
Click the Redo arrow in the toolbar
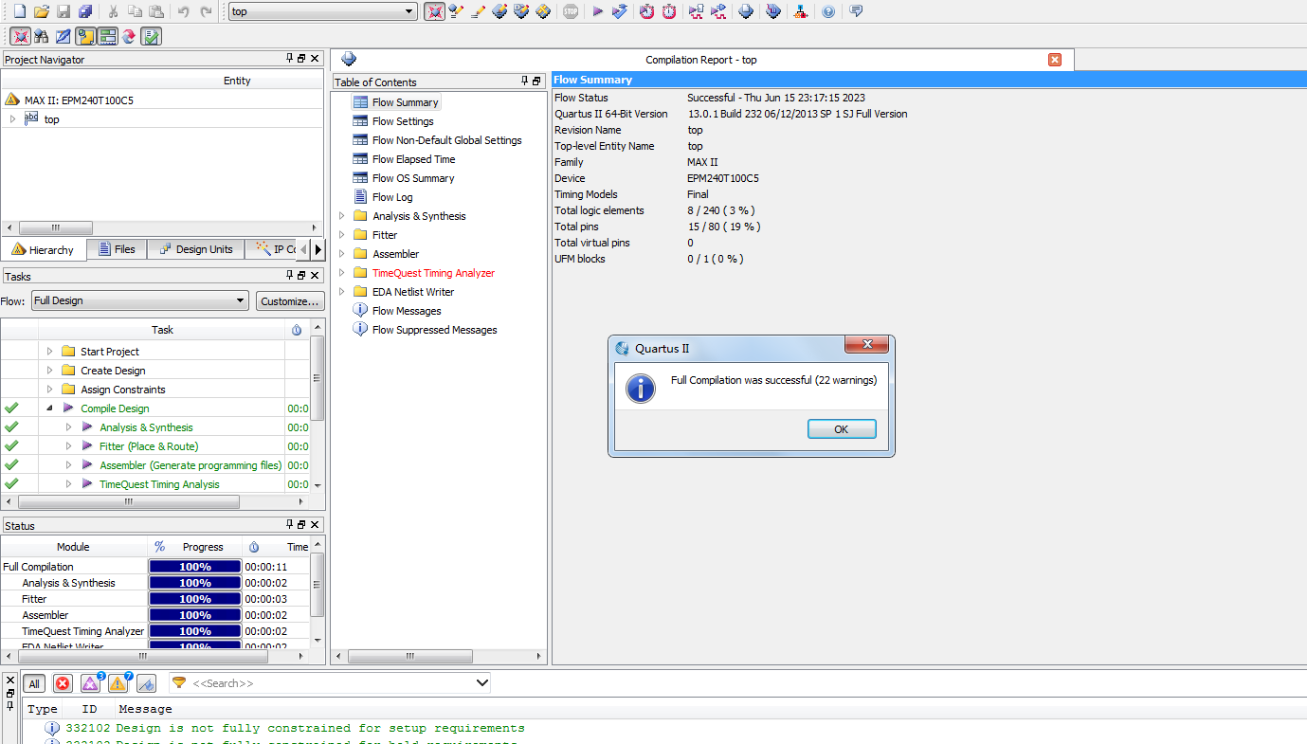(206, 11)
